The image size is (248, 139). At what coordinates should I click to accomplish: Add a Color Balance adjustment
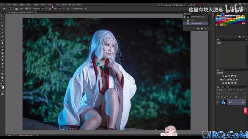(x=224, y=80)
